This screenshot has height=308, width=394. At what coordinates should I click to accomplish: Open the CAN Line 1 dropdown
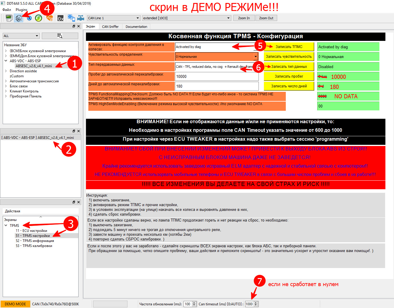114,18
